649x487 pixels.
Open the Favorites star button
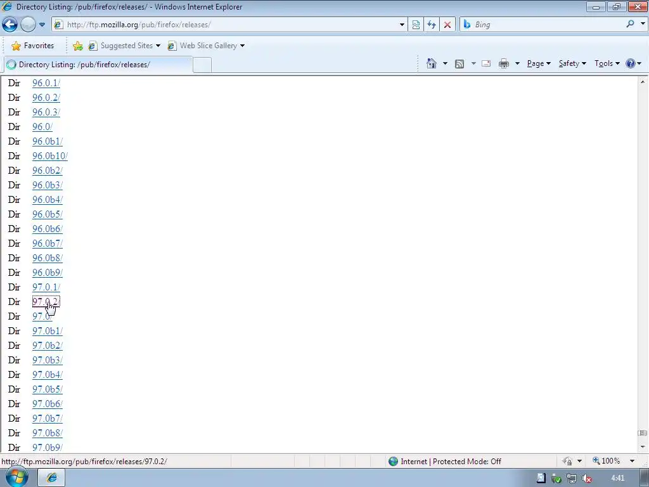point(33,46)
